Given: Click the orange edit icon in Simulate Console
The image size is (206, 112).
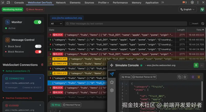Looking at the screenshot, I should (199, 77).
